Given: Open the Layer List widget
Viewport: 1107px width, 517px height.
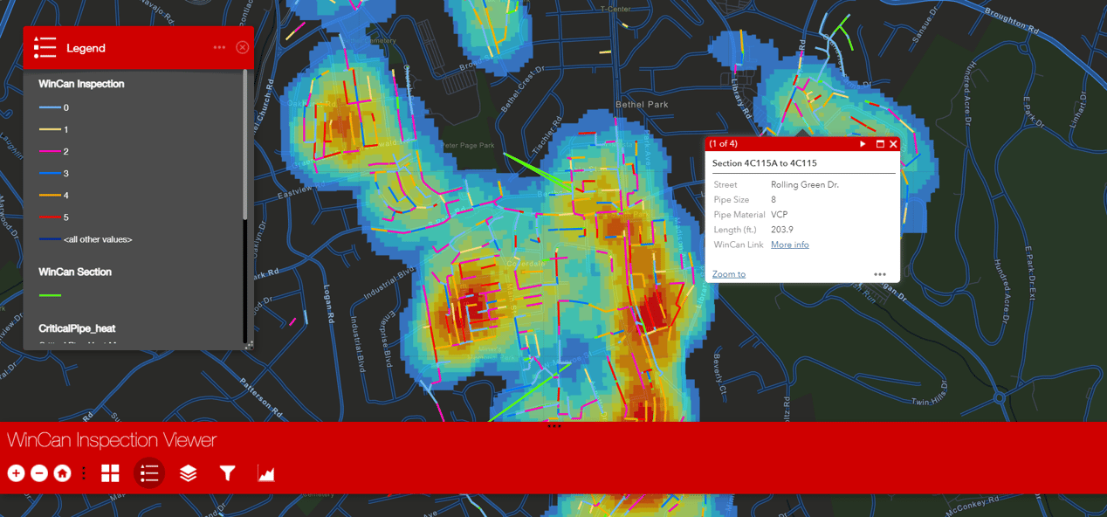Looking at the screenshot, I should point(187,472).
